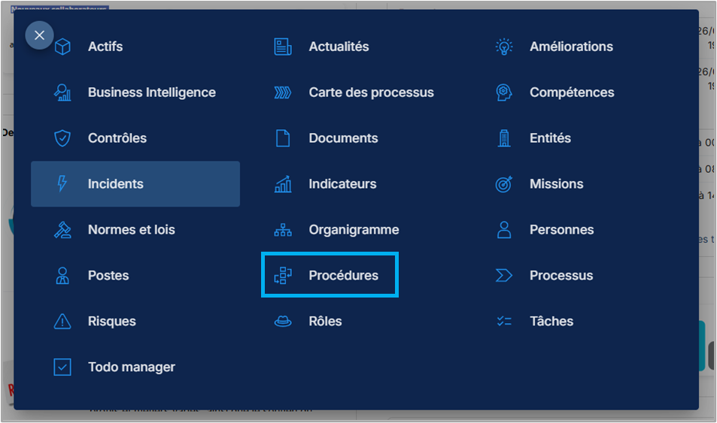
Task: Select Procédures from the menu
Action: 343,276
